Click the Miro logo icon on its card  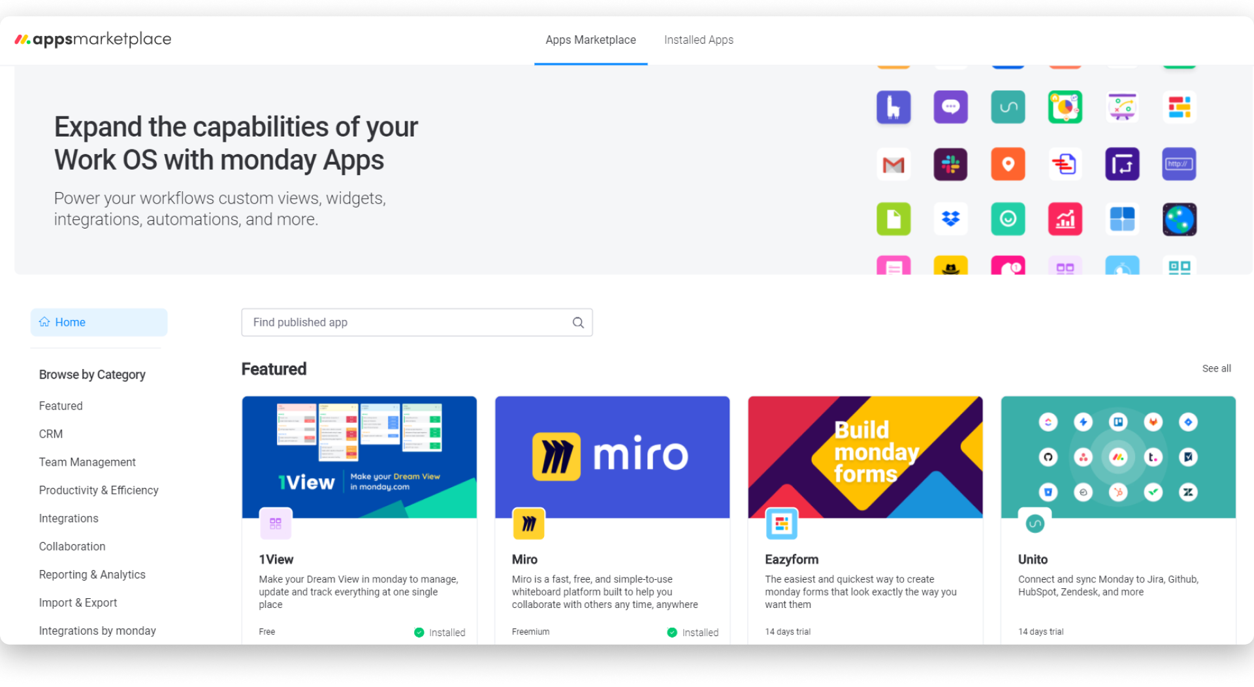(x=529, y=524)
